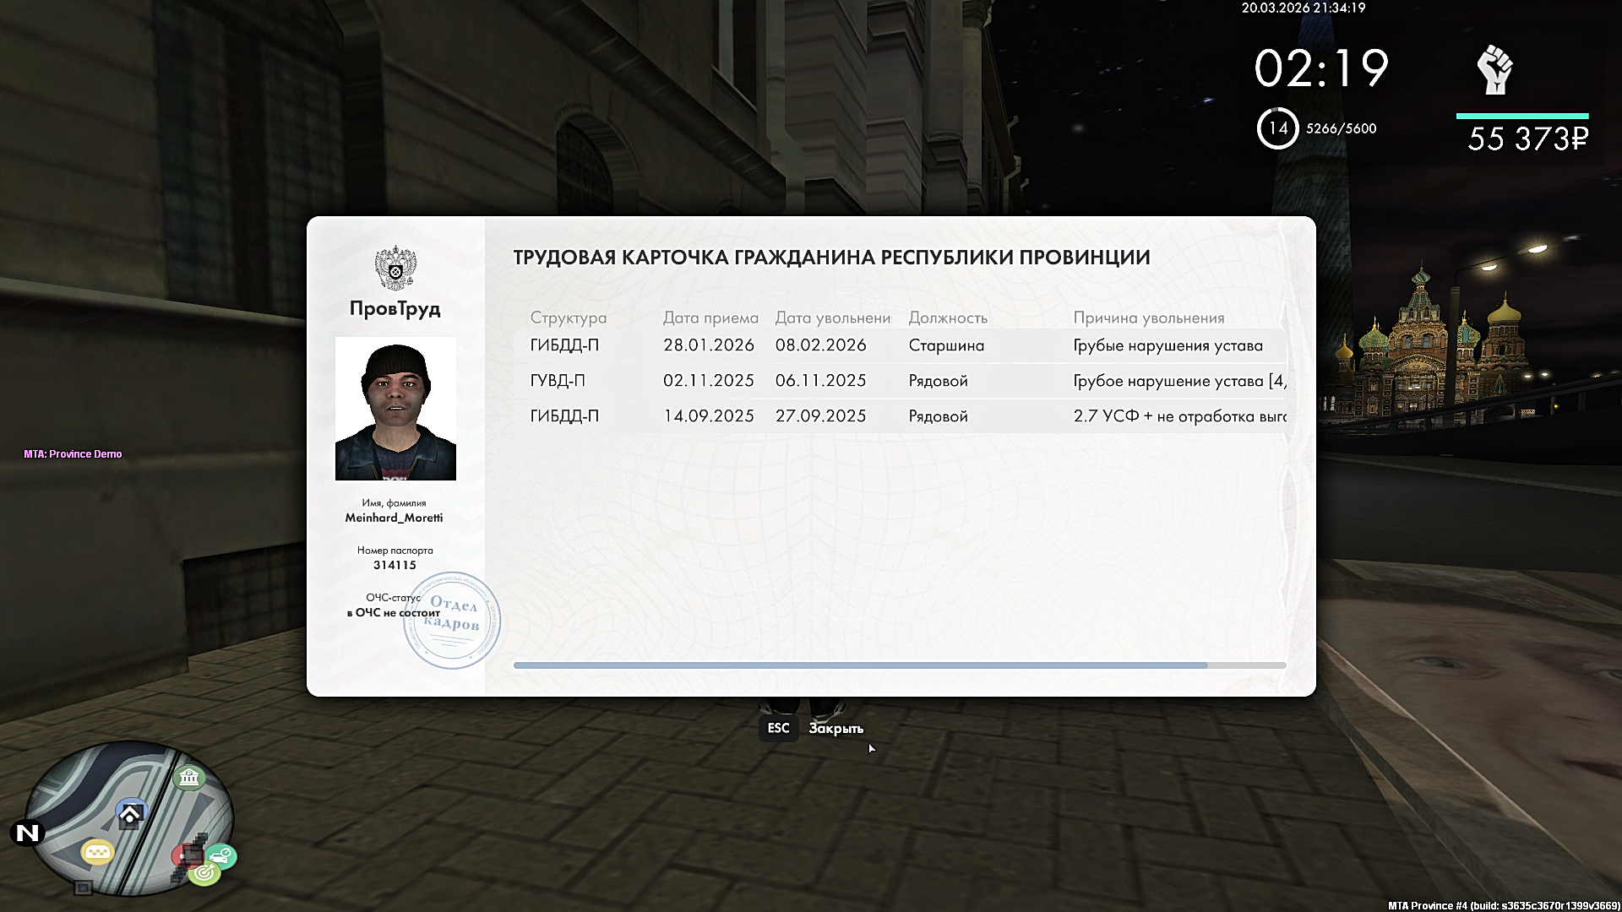1622x912 pixels.
Task: Select the ГИБДД-П Старшина record row
Action: coord(900,345)
